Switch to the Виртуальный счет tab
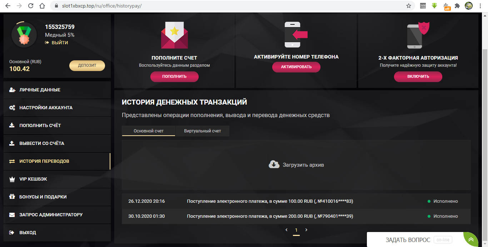This screenshot has width=488, height=247. [x=203, y=131]
